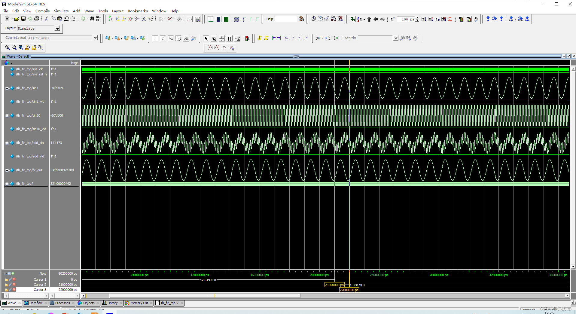
Task: Click the Paste clipboard icon
Action: coord(60,19)
